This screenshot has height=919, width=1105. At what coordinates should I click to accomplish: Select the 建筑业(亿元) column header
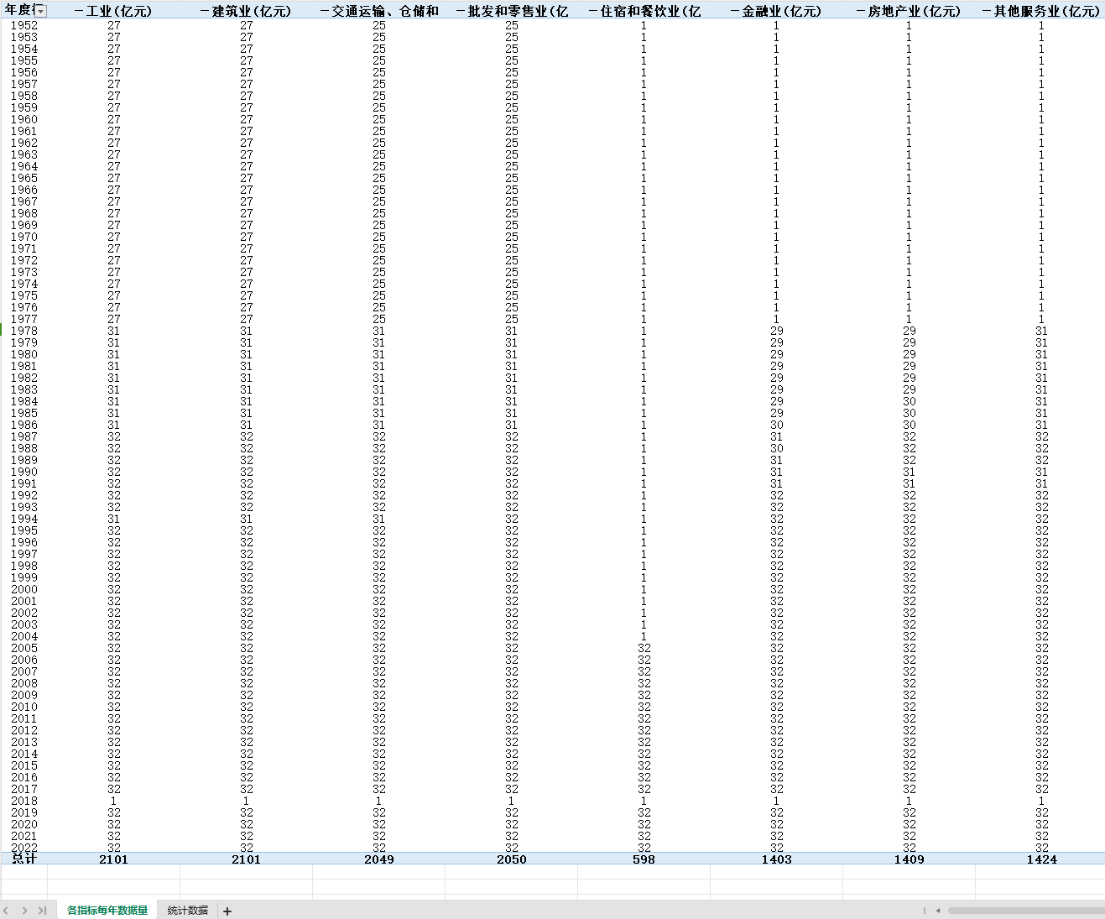pos(246,11)
